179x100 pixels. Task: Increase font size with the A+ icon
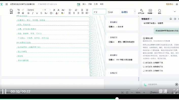point(54,10)
